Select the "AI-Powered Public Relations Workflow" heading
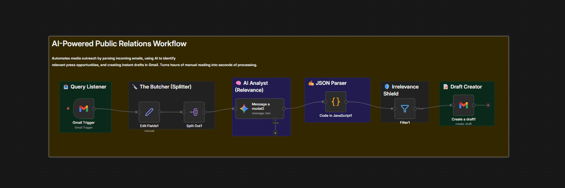This screenshot has width=565, height=188. pos(119,44)
